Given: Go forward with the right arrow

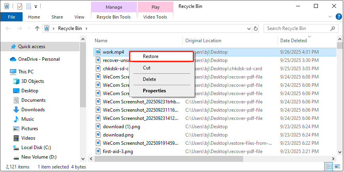Looking at the screenshot, I should coord(20,28).
